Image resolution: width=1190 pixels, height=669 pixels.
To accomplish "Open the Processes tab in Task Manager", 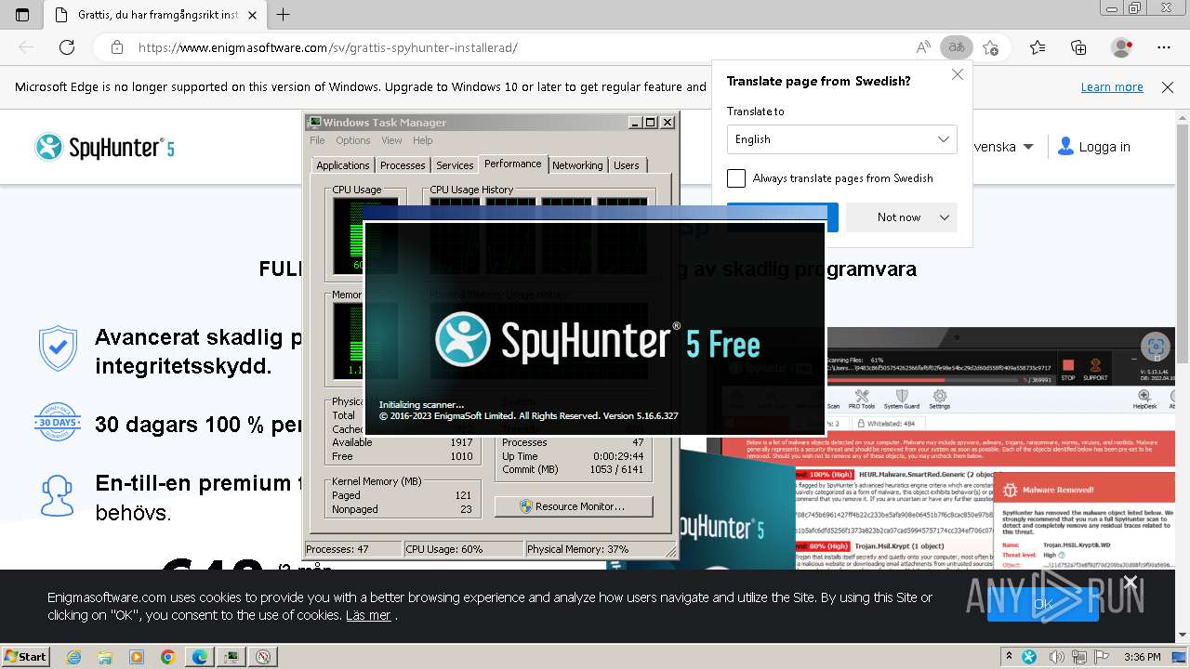I will (403, 165).
